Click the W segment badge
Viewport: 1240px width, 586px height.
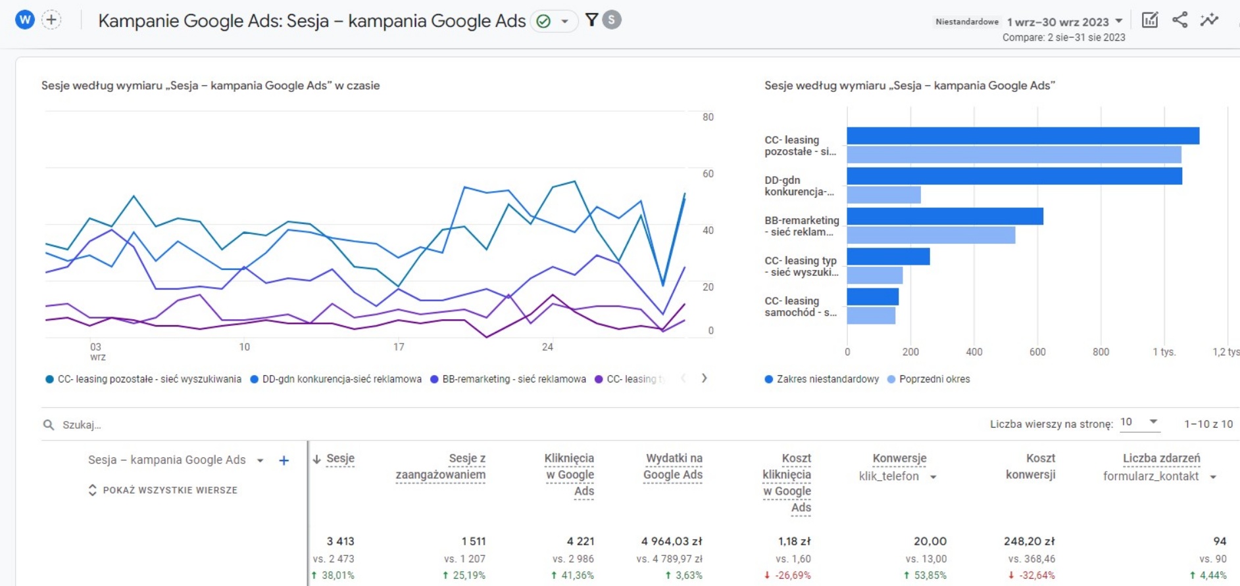coord(24,20)
